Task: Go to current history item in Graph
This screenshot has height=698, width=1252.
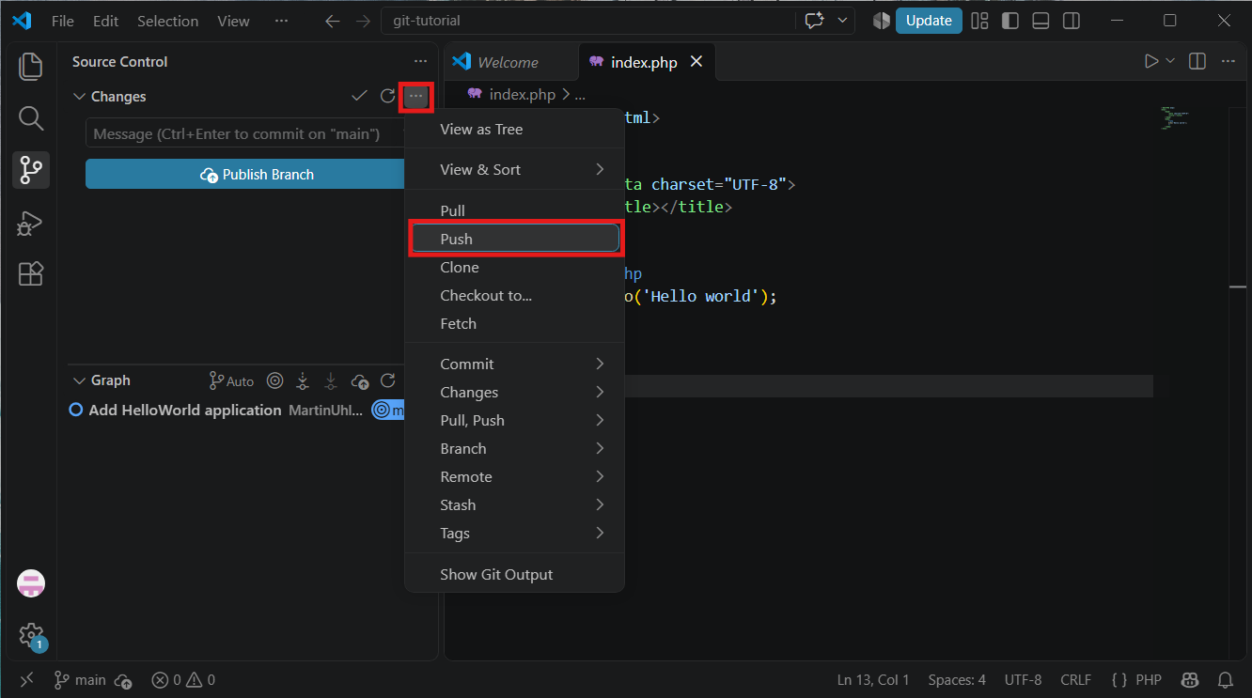Action: (x=274, y=380)
